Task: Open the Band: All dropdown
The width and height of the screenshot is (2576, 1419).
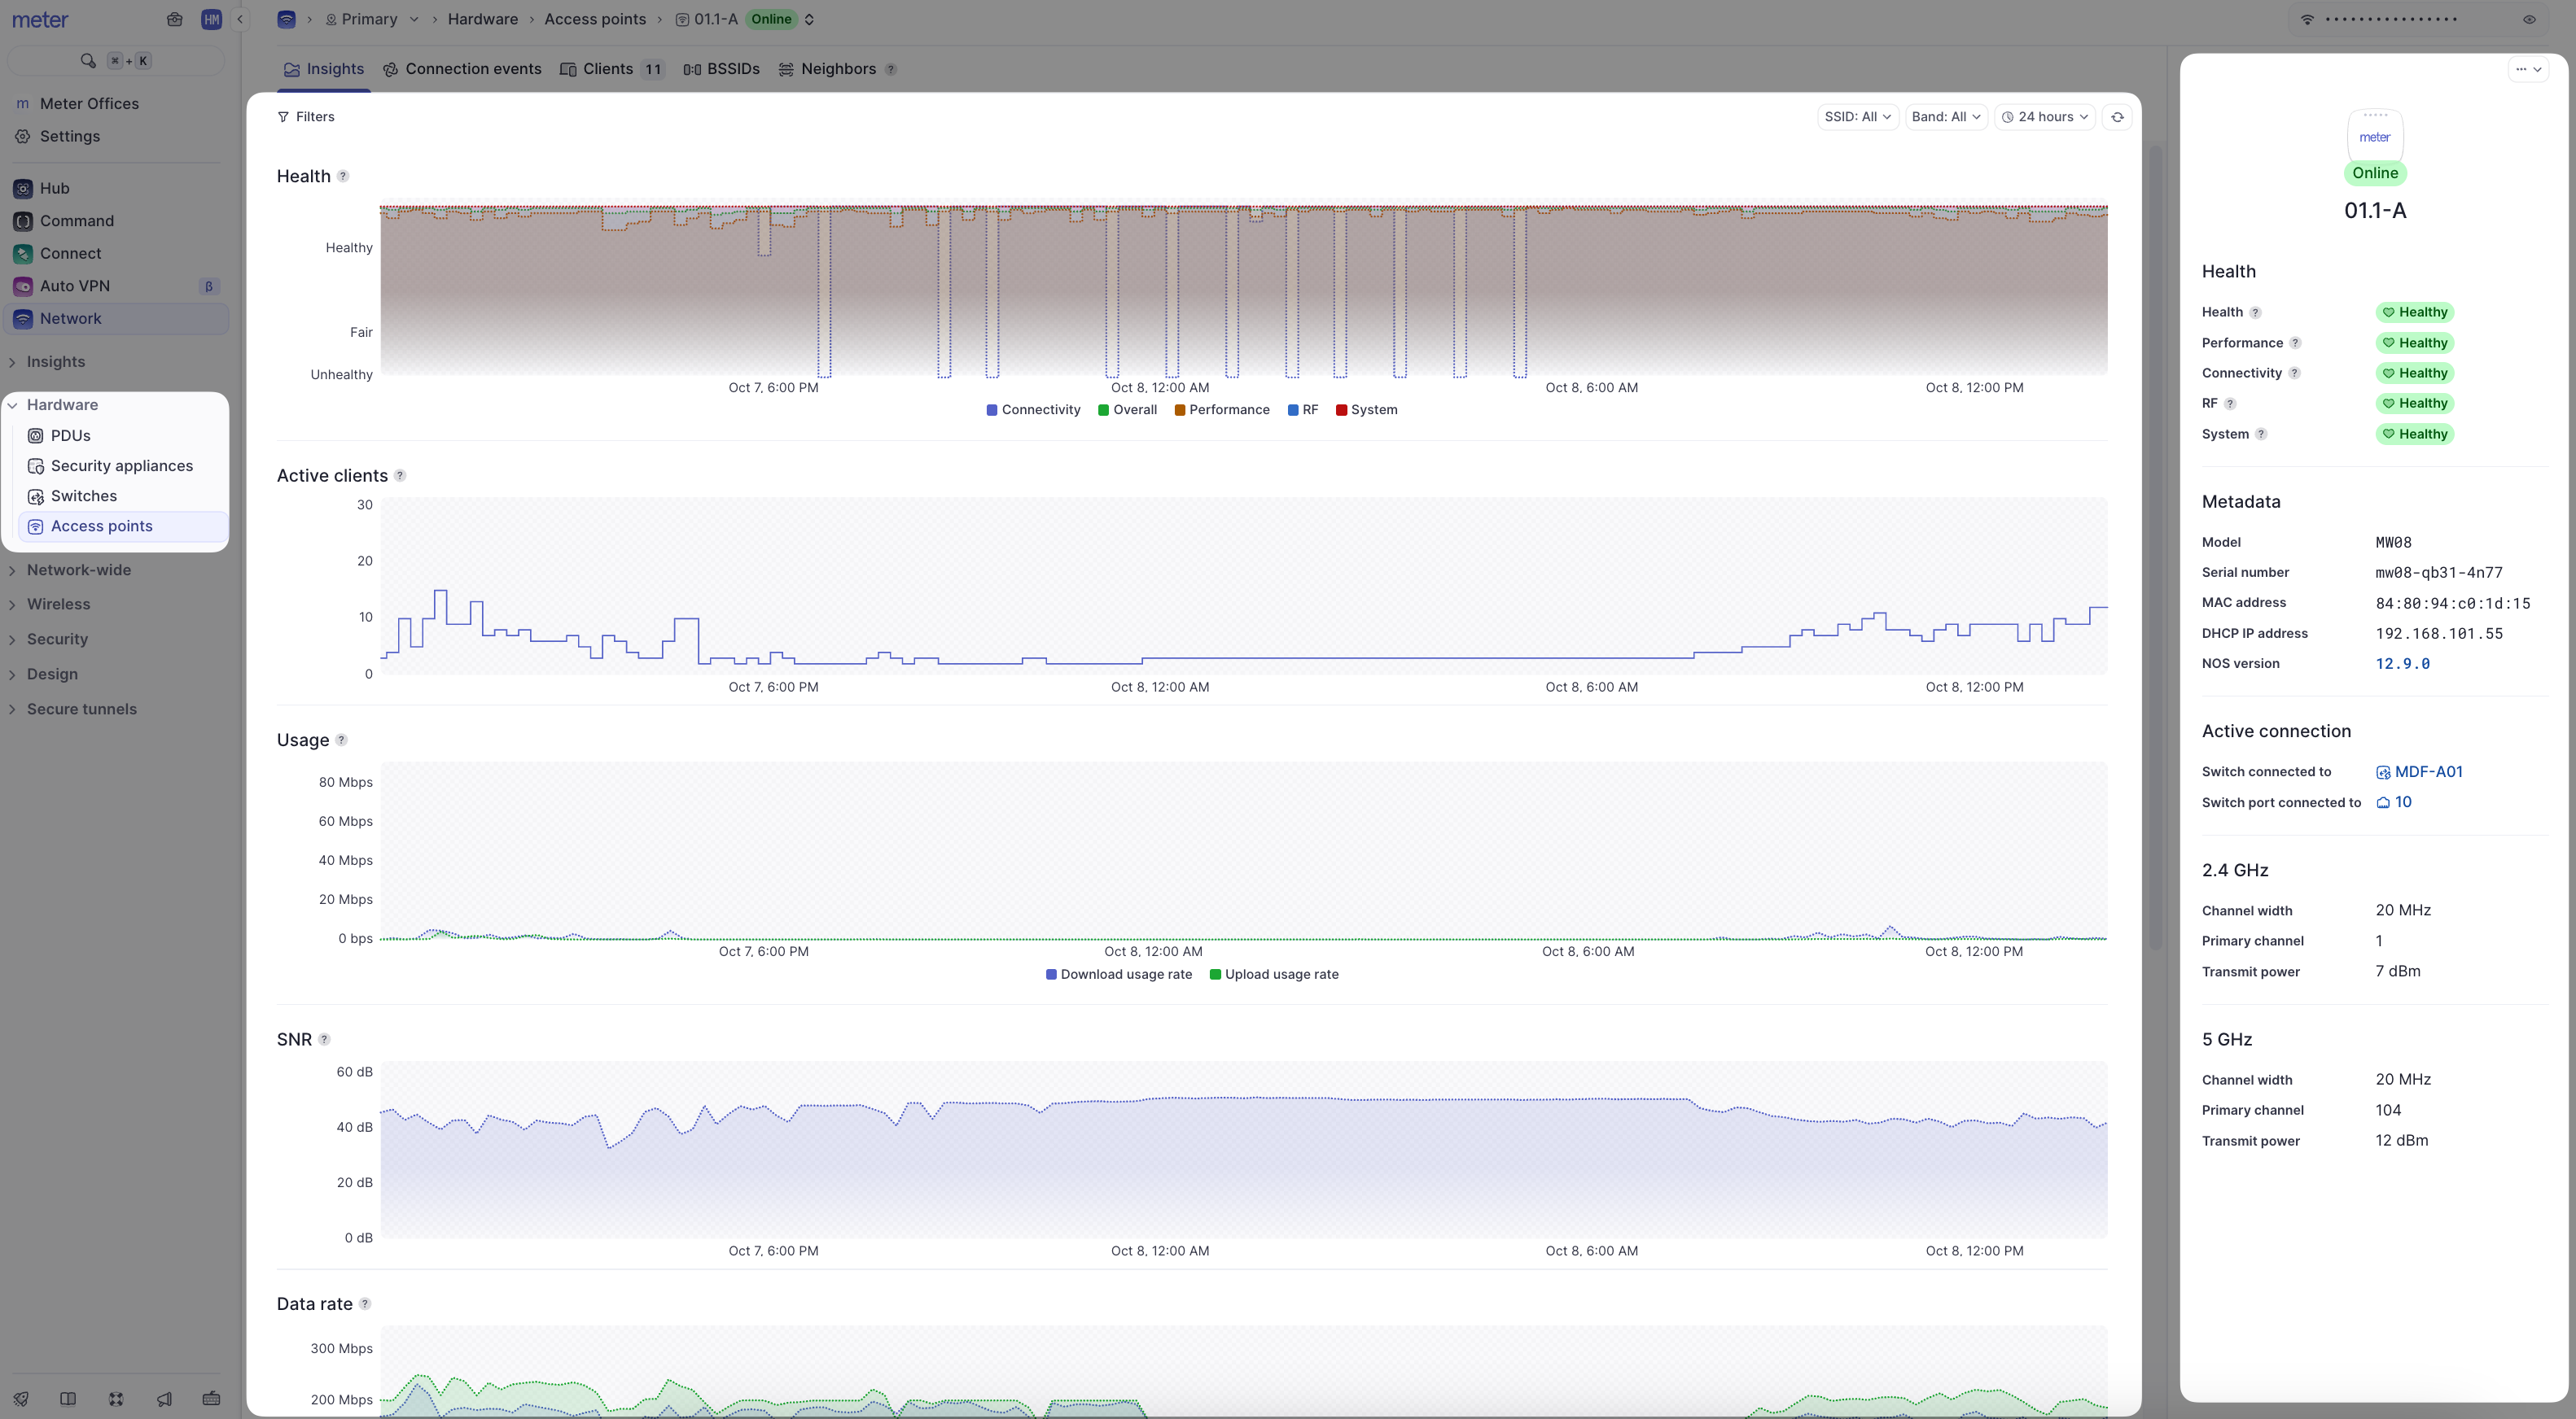Action: pos(1944,117)
